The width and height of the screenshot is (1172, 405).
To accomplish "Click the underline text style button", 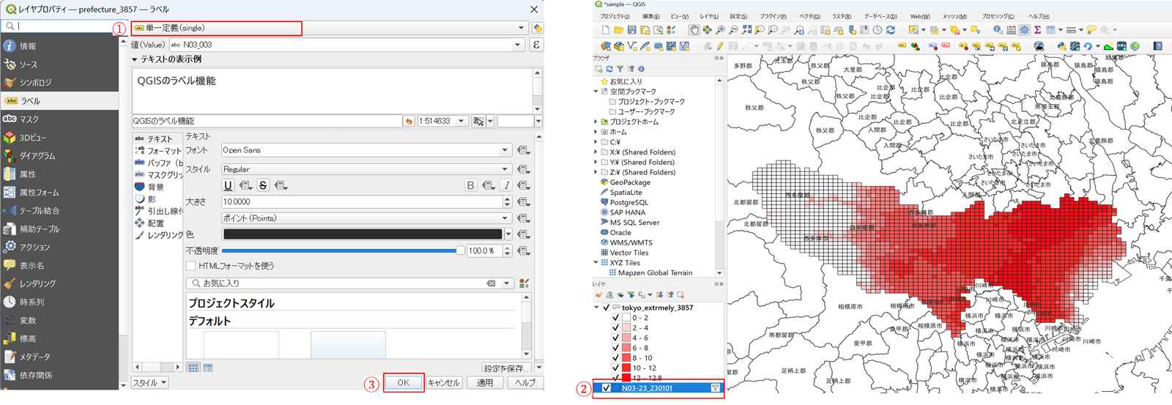I will [x=228, y=185].
